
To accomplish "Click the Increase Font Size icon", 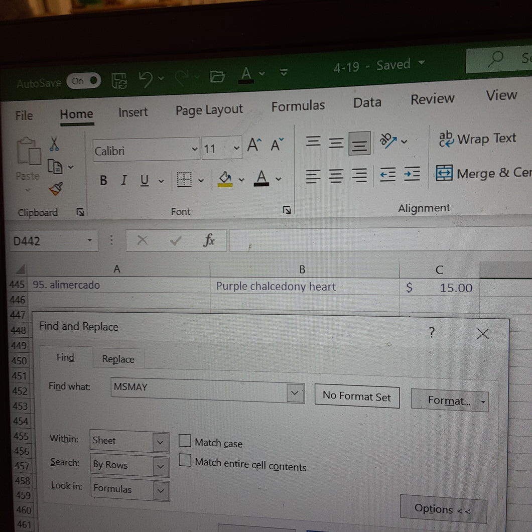I will coord(254,145).
